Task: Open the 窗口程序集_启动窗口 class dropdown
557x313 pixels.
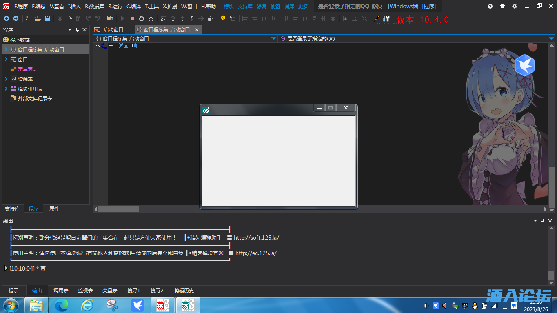Action: 274,38
